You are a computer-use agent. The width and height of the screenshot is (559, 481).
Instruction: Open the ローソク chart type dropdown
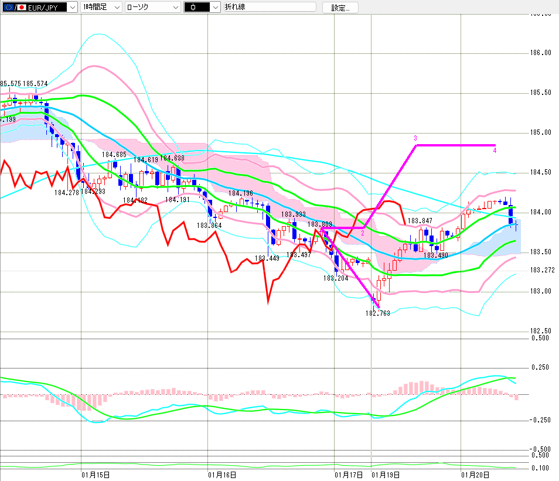click(x=174, y=7)
